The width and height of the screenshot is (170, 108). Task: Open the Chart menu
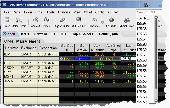[x=88, y=12]
